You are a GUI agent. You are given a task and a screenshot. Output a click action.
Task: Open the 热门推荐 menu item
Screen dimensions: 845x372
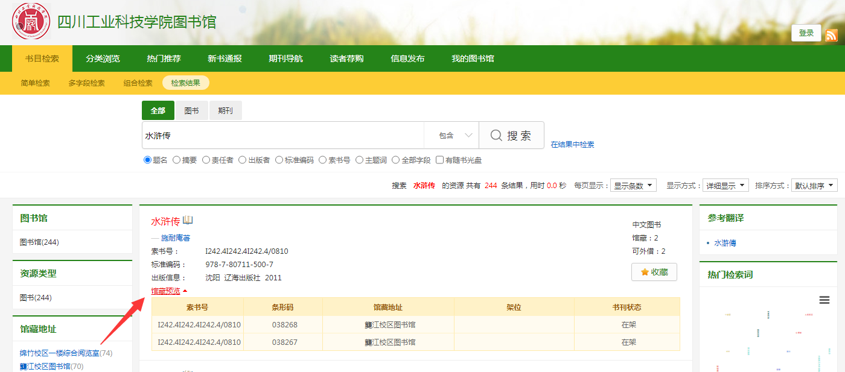[x=164, y=58]
